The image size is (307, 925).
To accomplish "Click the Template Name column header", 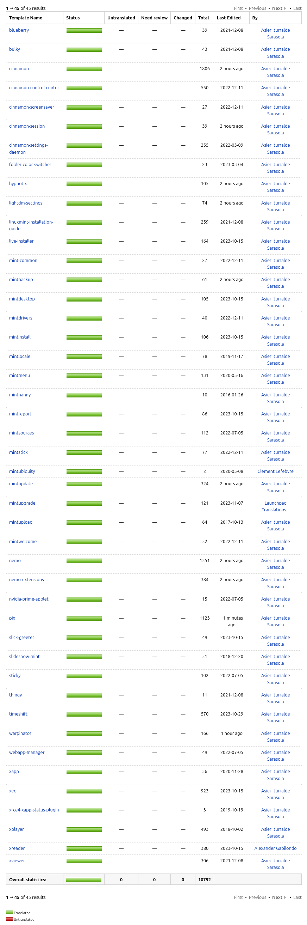I will (x=25, y=18).
